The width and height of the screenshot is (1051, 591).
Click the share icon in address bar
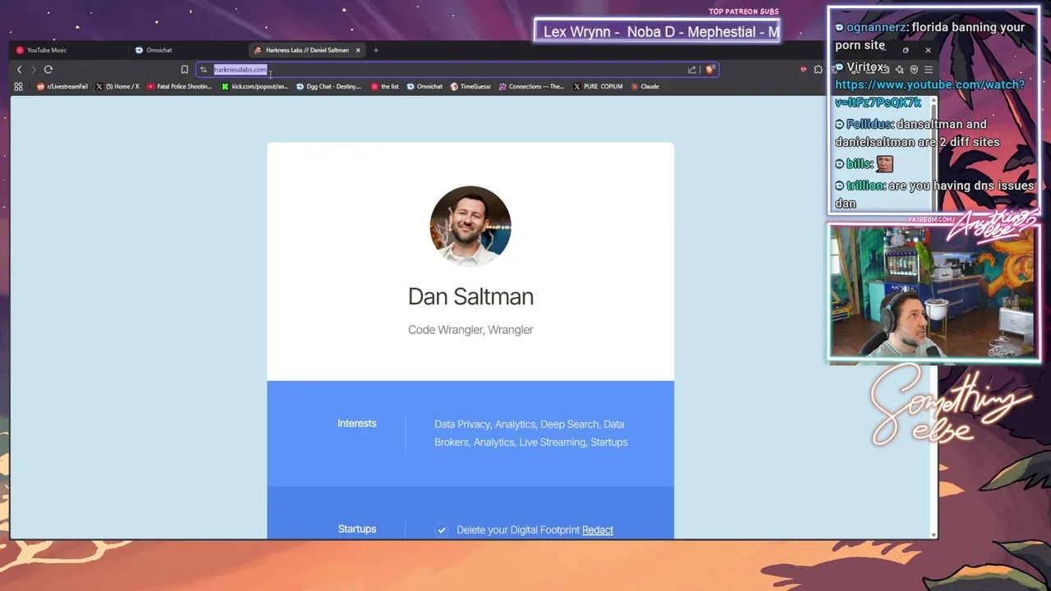[x=692, y=70]
